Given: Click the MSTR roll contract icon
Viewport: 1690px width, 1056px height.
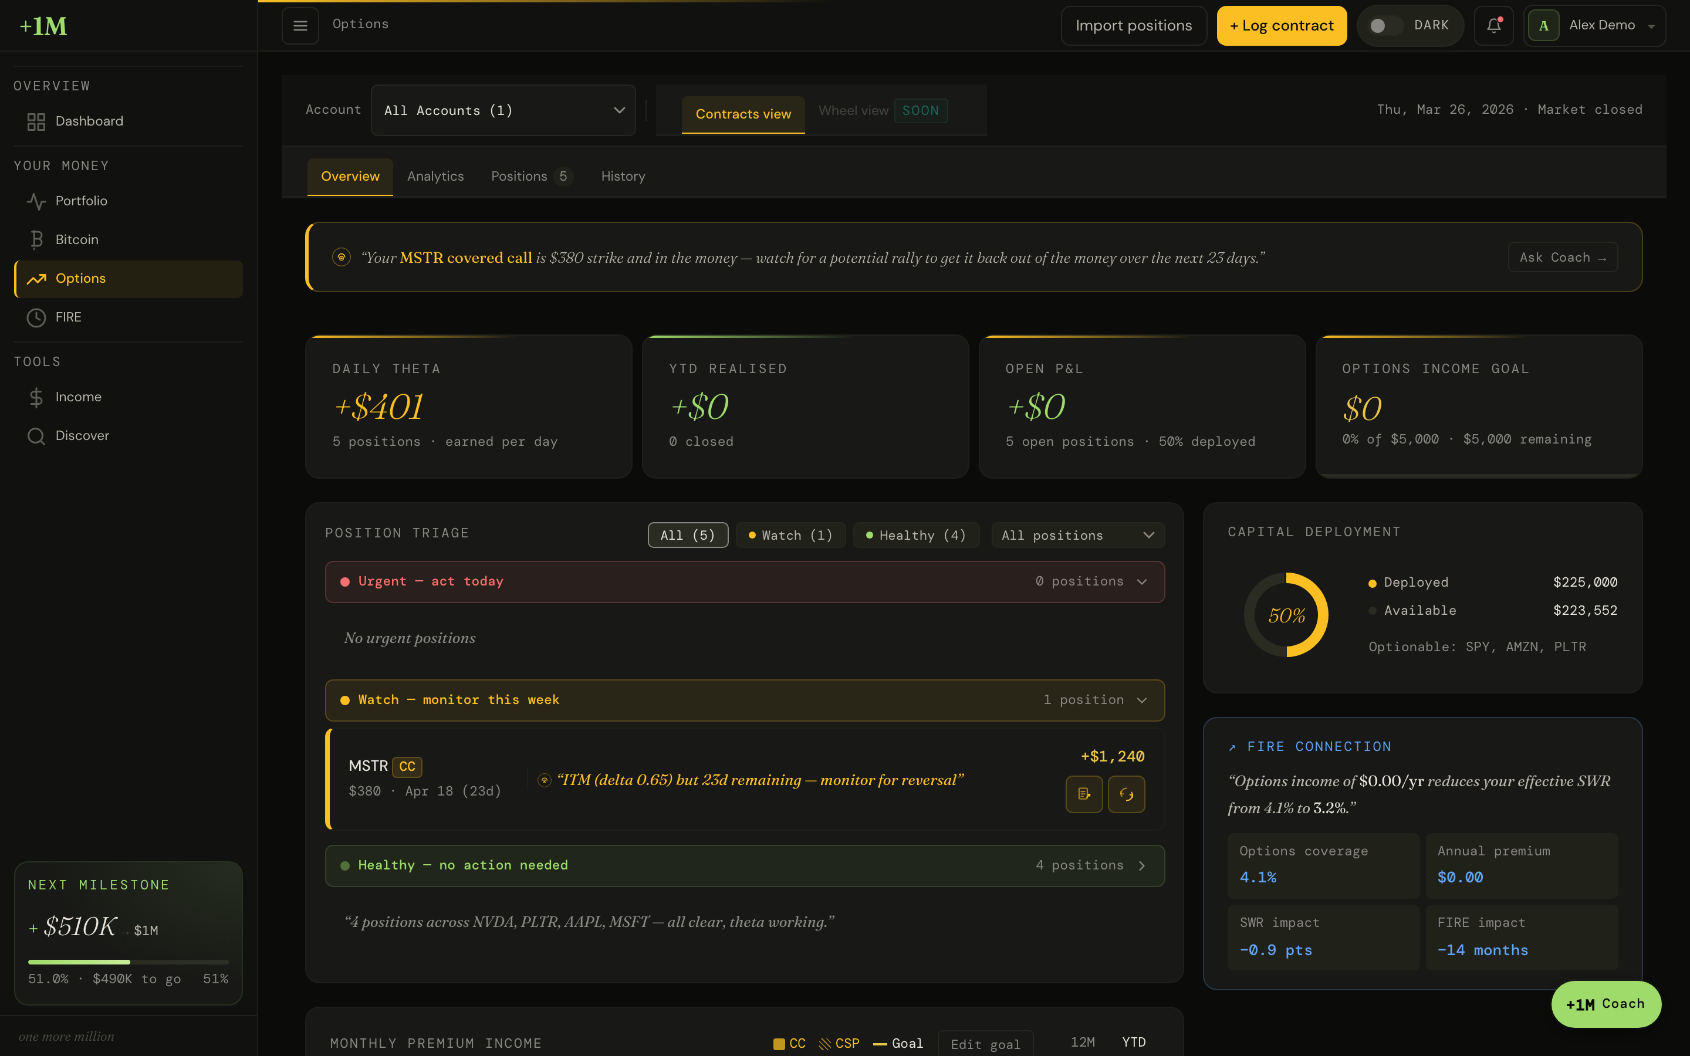Looking at the screenshot, I should click(1127, 794).
